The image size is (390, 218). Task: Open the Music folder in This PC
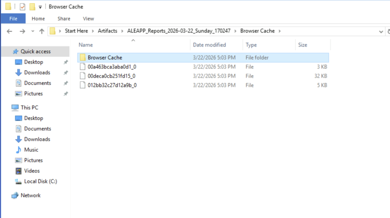pyautogui.click(x=31, y=150)
